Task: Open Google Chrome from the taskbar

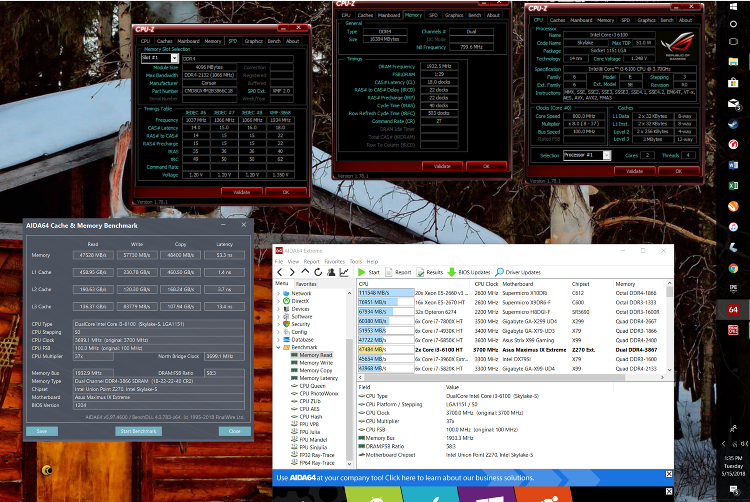Action: click(733, 268)
